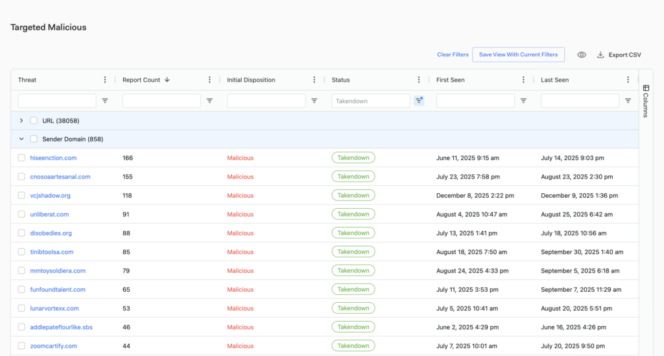The width and height of the screenshot is (664, 356).
Task: Open lunarvortexx.com threat link
Action: 54,308
